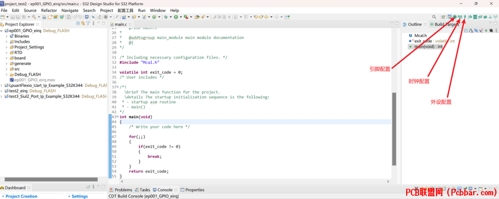The image size is (499, 199).
Task: Expand the RTD folder
Action: click(x=6, y=52)
